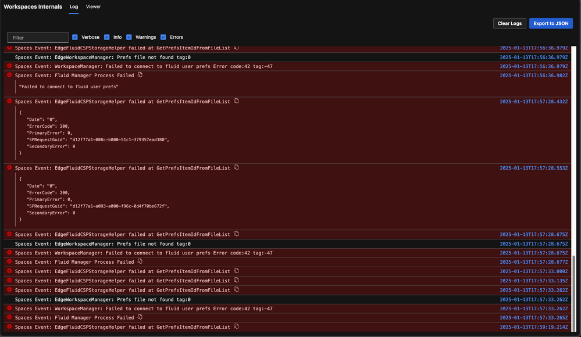Click the SPRequestGuid line containing d12f77a1-008c
Screen dimensions: 581x337
click(98, 139)
